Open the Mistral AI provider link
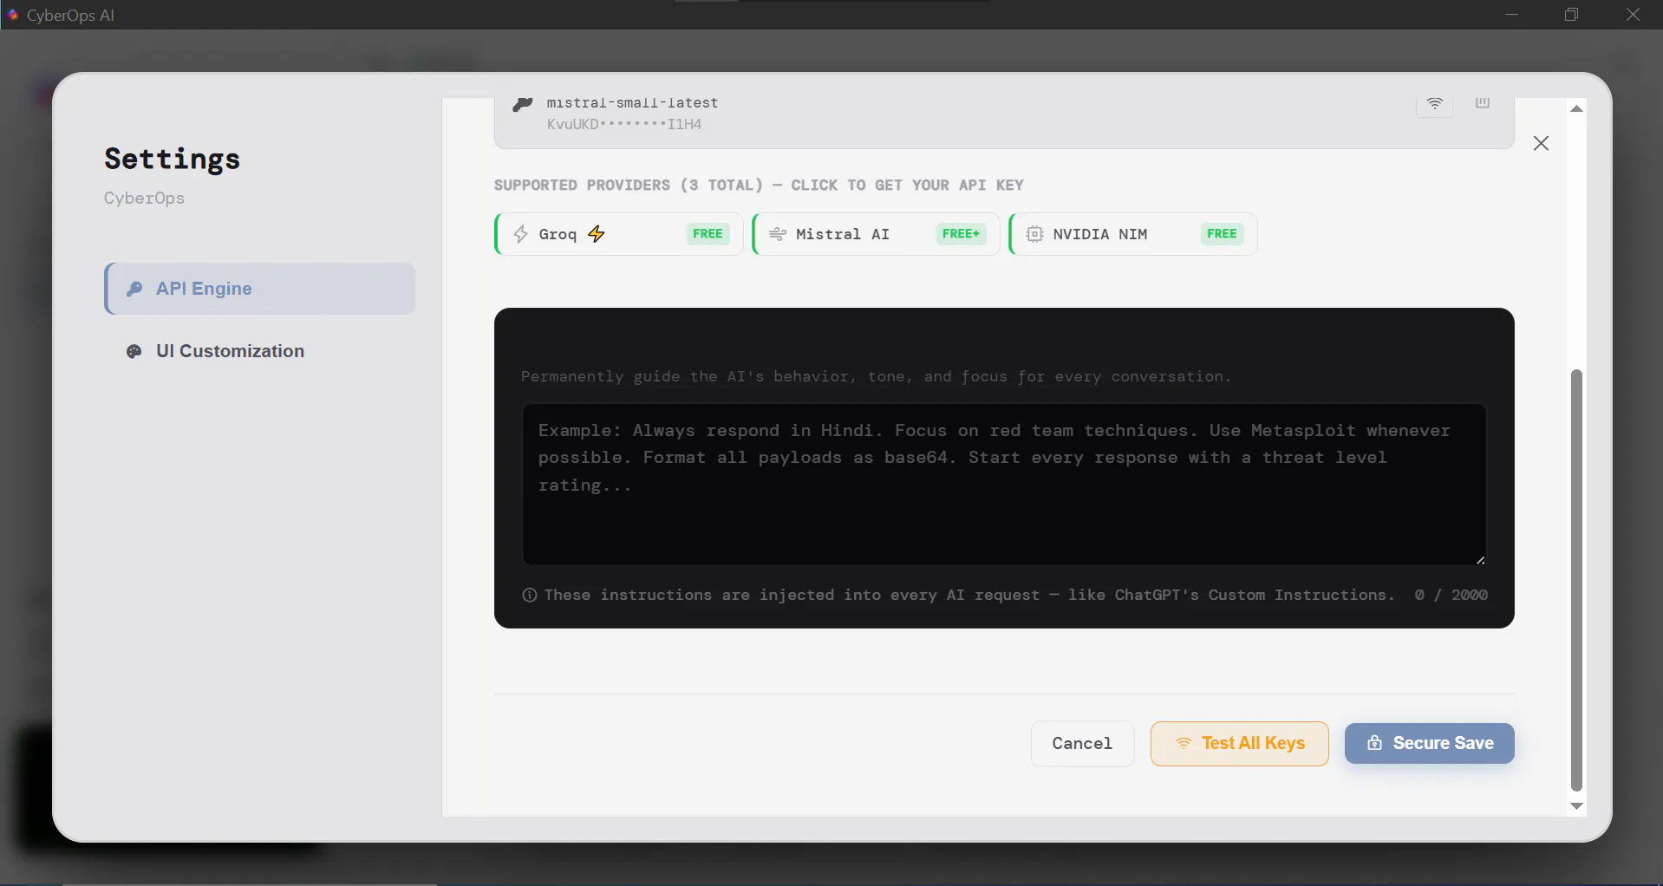Screen dimensions: 1663x886 click(876, 234)
